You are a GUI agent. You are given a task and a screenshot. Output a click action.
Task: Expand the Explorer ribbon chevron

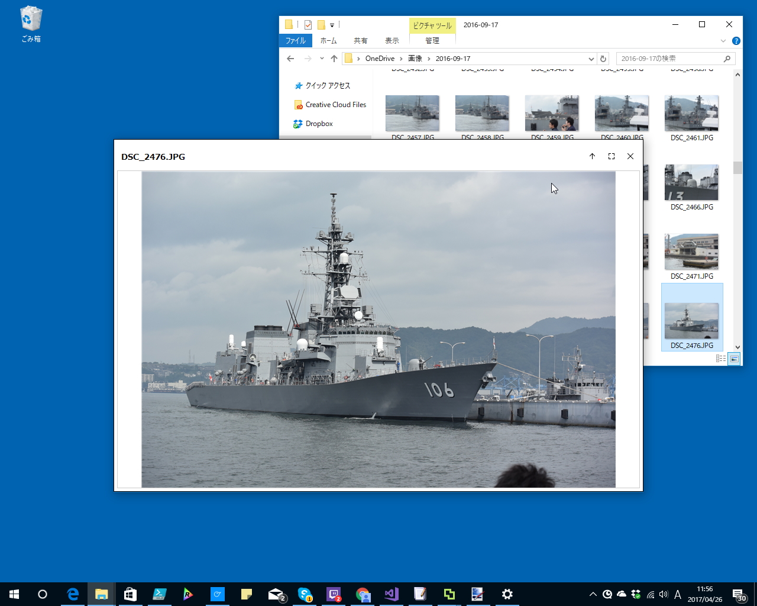click(x=723, y=41)
